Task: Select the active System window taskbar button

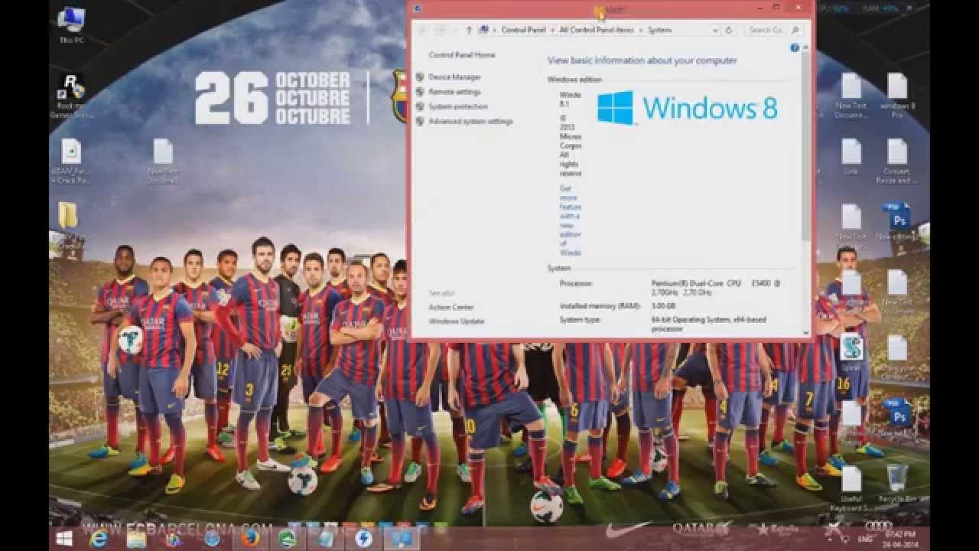Action: click(400, 538)
